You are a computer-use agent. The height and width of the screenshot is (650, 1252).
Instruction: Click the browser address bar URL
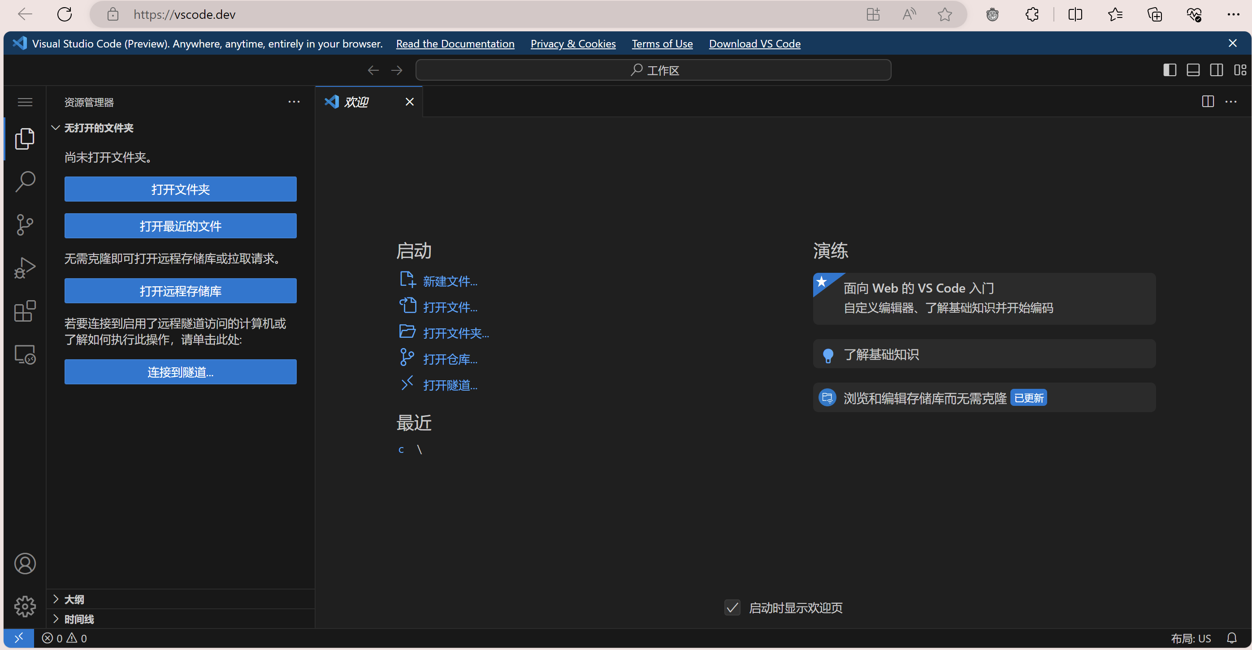185,14
